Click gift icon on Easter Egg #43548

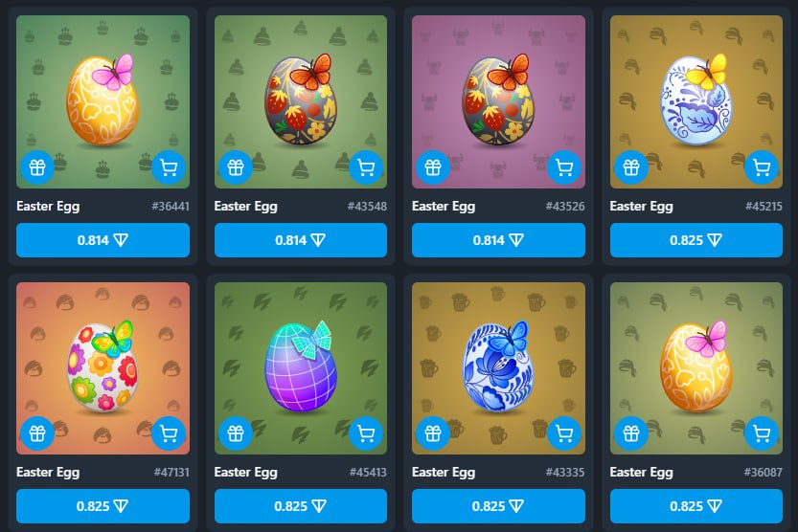pos(235,167)
